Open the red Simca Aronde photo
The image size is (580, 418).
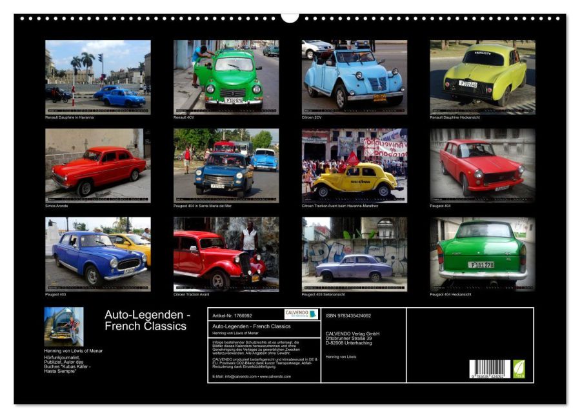[97, 165]
